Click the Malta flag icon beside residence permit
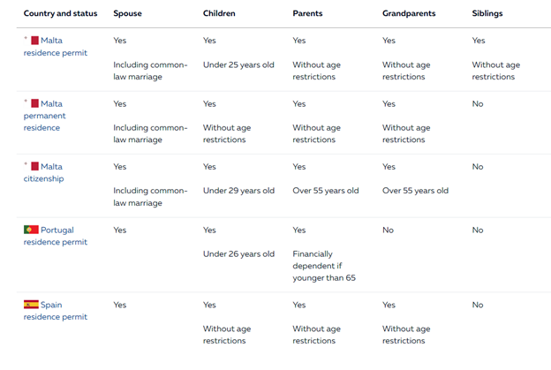 point(34,41)
